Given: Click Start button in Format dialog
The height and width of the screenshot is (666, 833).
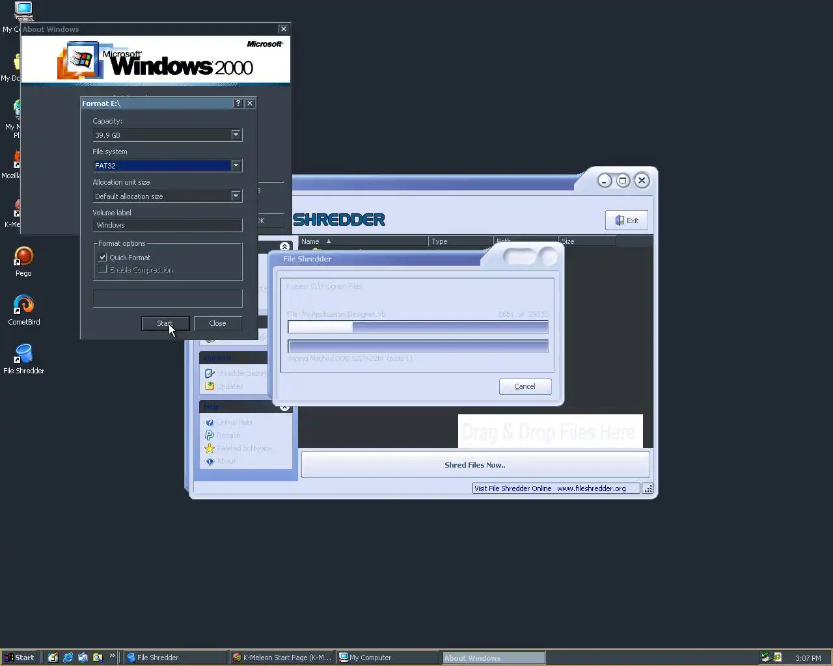Looking at the screenshot, I should click(x=165, y=323).
